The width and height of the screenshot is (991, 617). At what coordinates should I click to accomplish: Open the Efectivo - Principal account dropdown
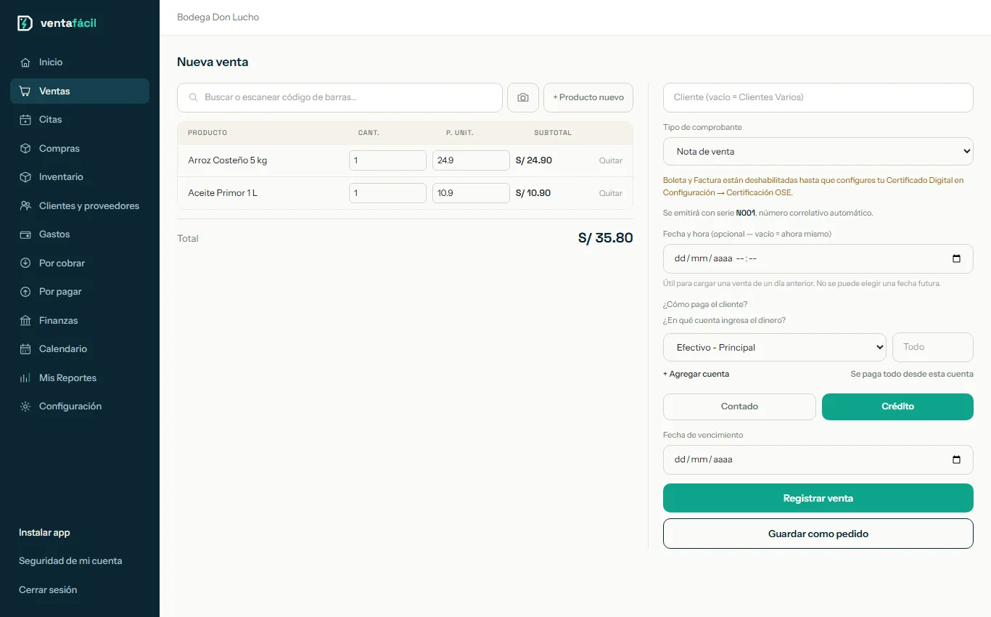coord(775,348)
